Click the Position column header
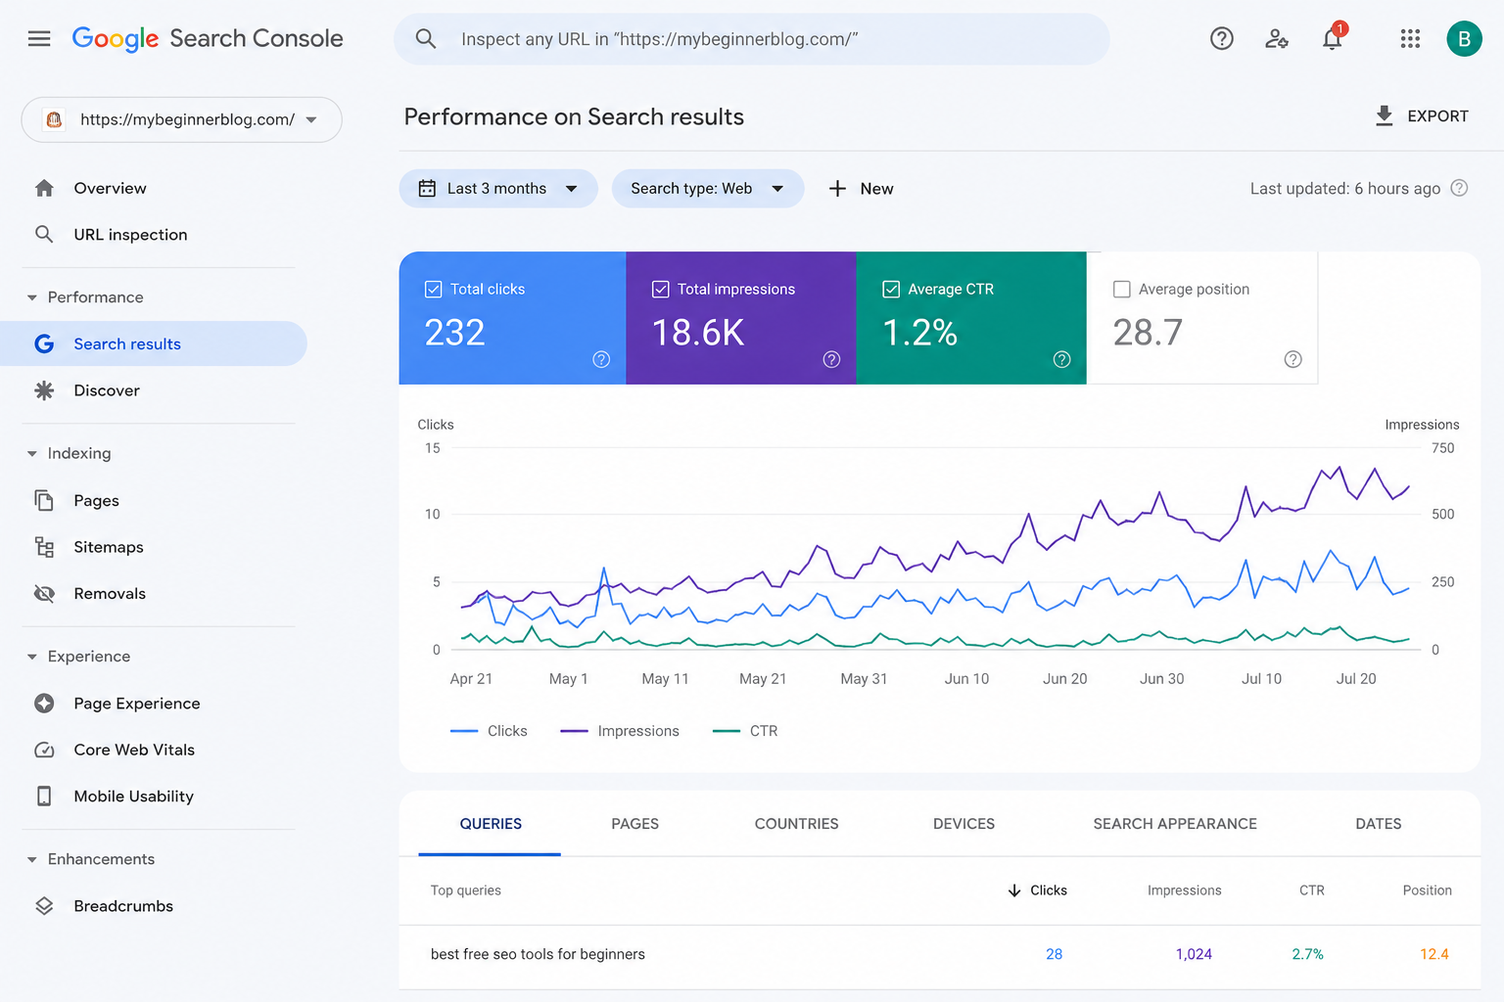 [x=1427, y=890]
